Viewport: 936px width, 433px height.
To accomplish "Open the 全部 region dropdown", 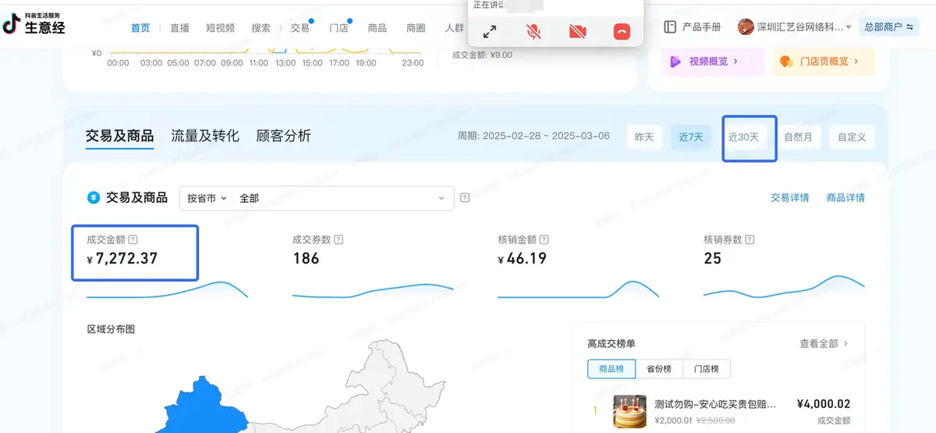I will pyautogui.click(x=344, y=198).
